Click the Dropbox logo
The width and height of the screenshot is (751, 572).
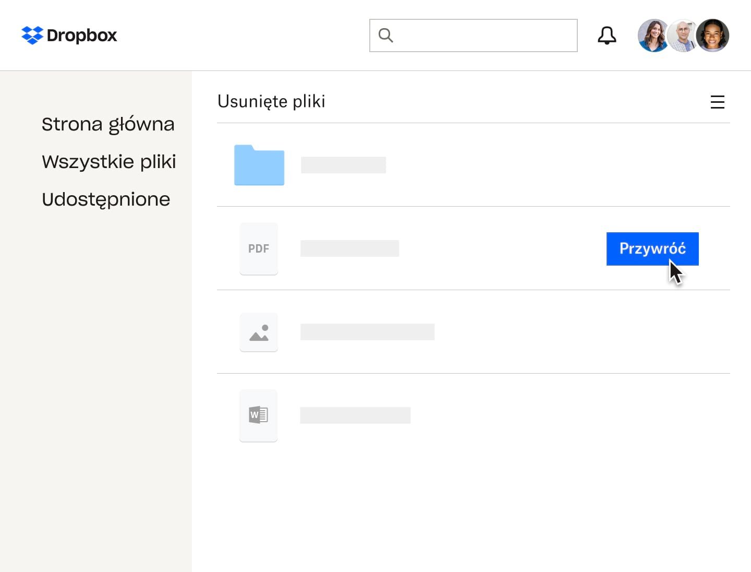pos(68,35)
